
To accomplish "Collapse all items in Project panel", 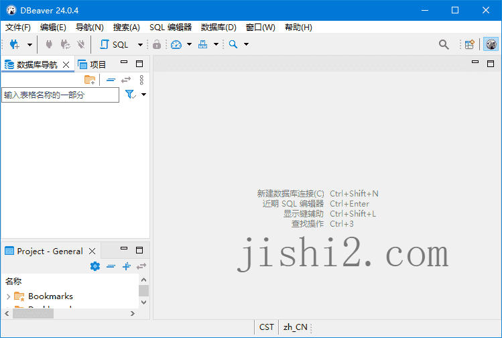I will (x=111, y=266).
